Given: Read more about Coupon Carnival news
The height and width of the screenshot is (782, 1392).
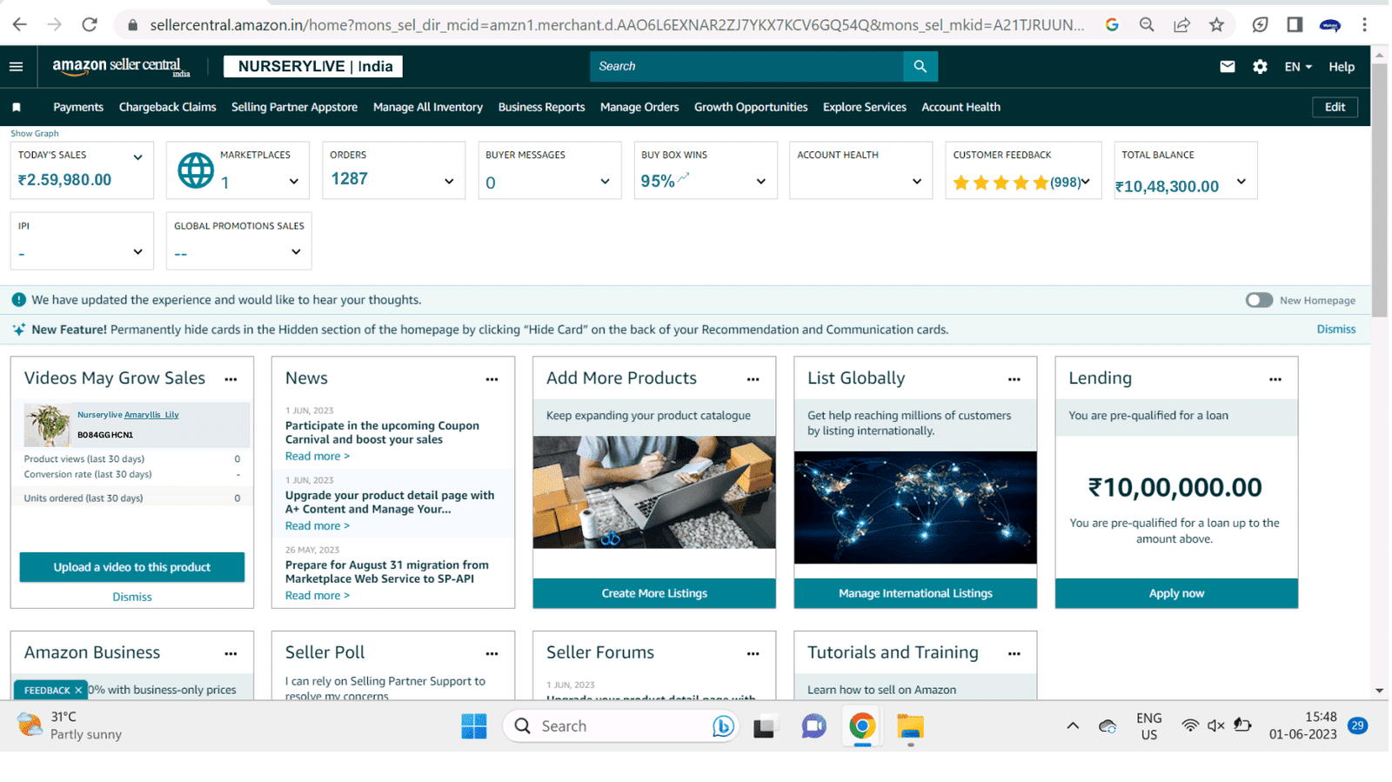Looking at the screenshot, I should [x=318, y=456].
